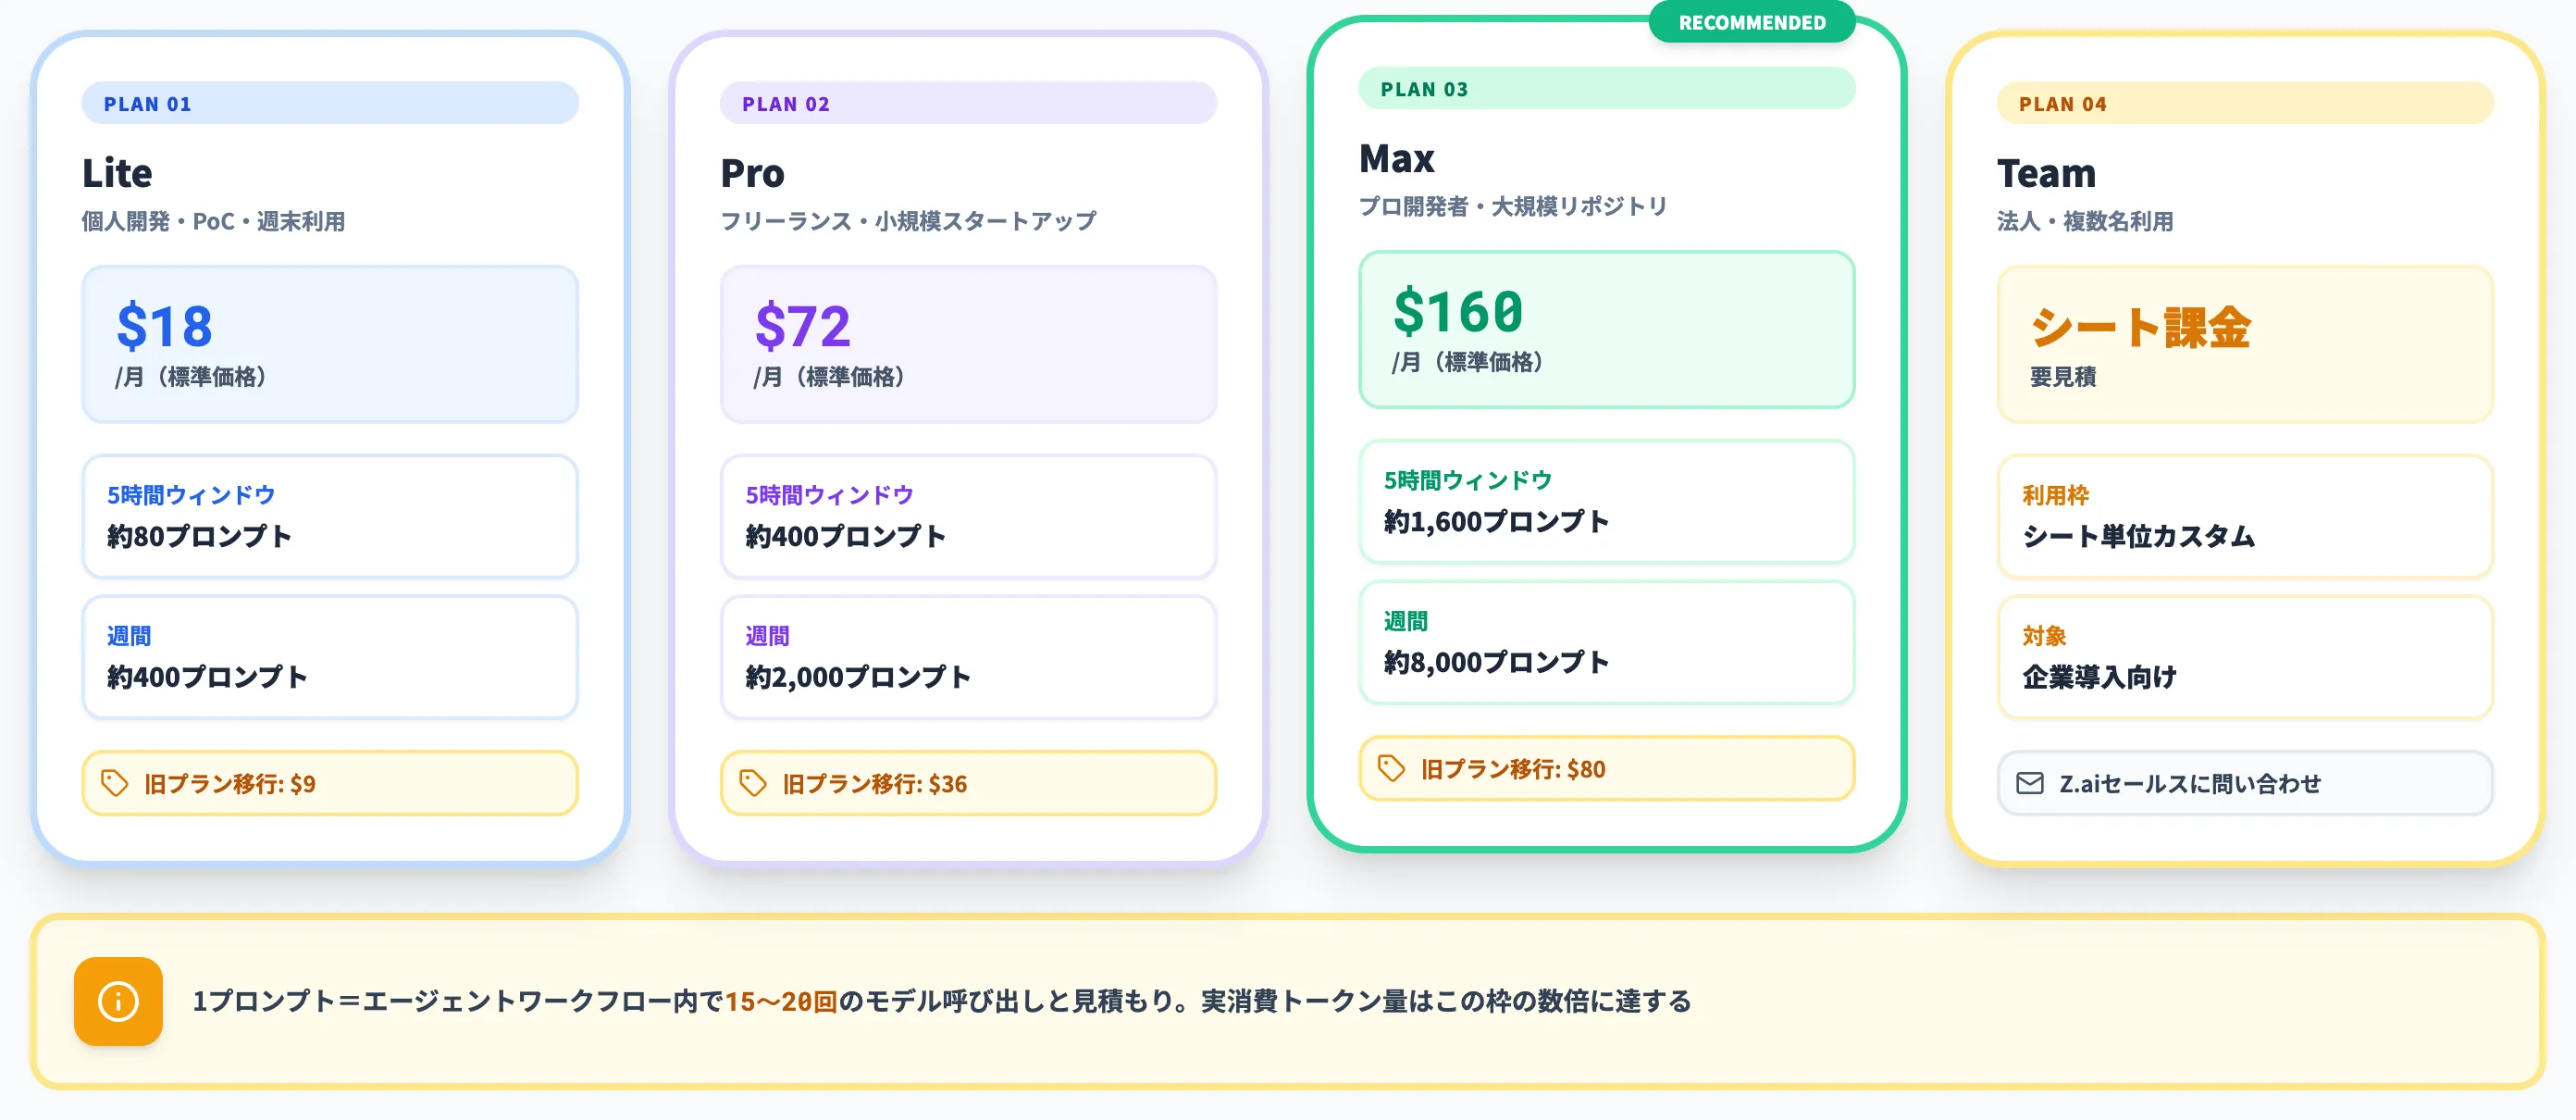Select the Pro plan title
The height and width of the screenshot is (1120, 2576).
[x=753, y=173]
